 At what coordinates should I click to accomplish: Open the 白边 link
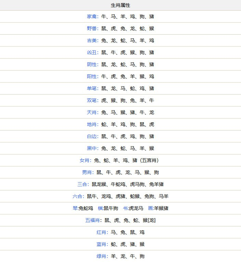(x=92, y=136)
